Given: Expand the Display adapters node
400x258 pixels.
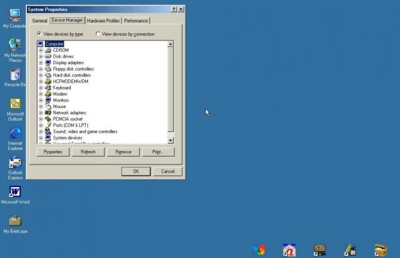Looking at the screenshot, I should click(41, 63).
